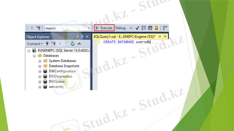Open the master database dropdown
Viewport: 234px width, 131px height.
pyautogui.click(x=89, y=28)
